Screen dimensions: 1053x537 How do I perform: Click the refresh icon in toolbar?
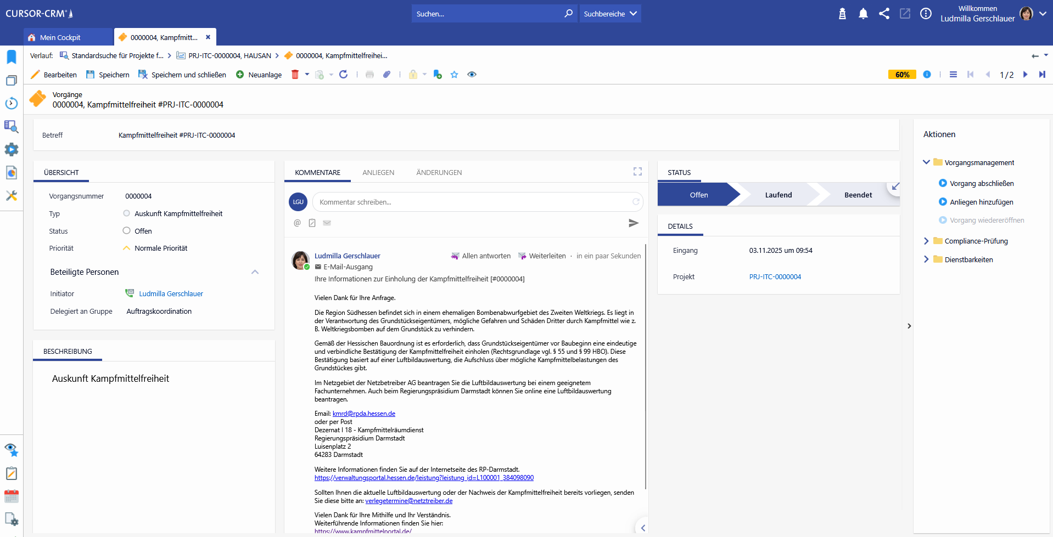tap(344, 75)
